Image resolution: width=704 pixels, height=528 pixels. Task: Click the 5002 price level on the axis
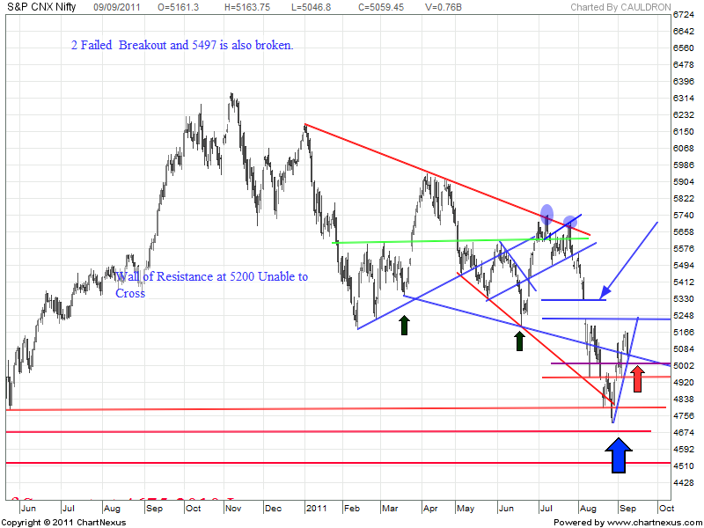(683, 365)
